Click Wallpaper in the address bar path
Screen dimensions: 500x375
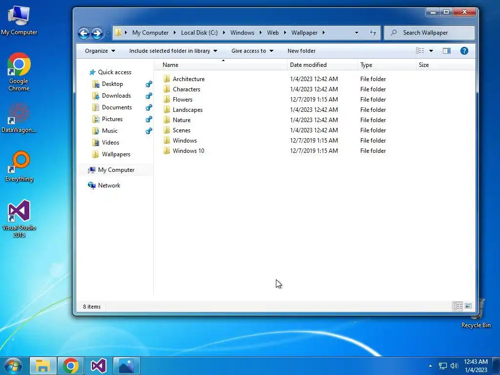[304, 33]
